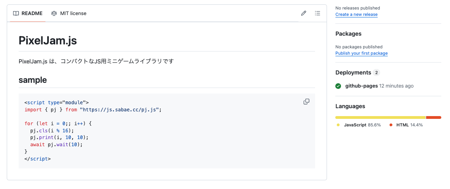The width and height of the screenshot is (450, 189).
Task: Copy the sample code with copy icon
Action: click(x=306, y=102)
